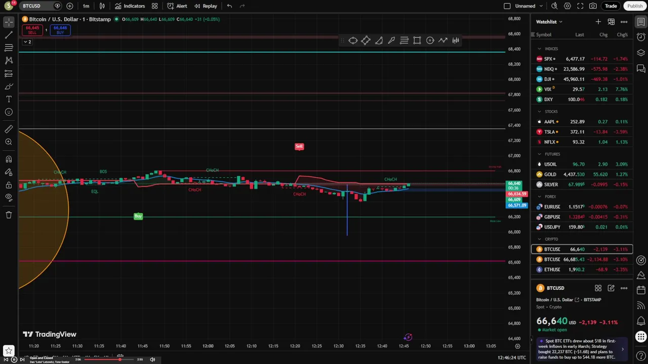This screenshot has width=648, height=364.
Task: Open chart settings hexagon icon in top bar
Action: pyautogui.click(x=568, y=6)
